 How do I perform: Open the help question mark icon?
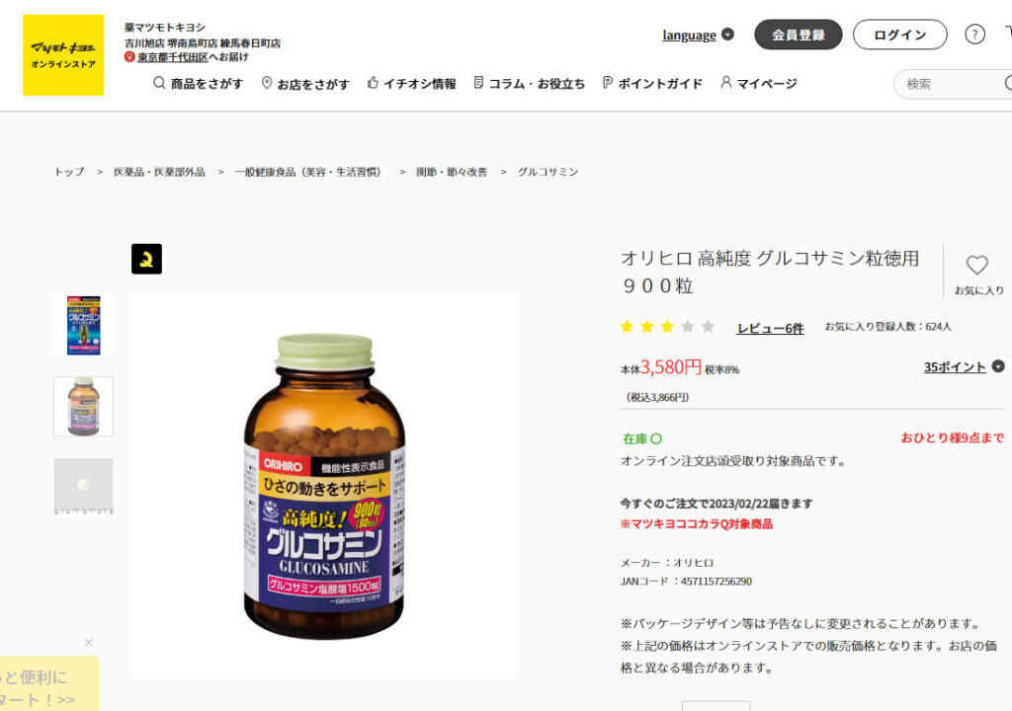point(974,35)
